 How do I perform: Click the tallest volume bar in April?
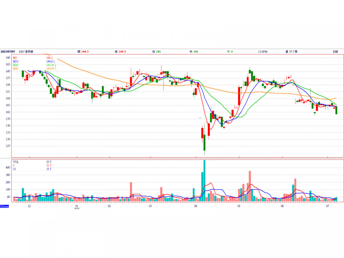pos(204,181)
